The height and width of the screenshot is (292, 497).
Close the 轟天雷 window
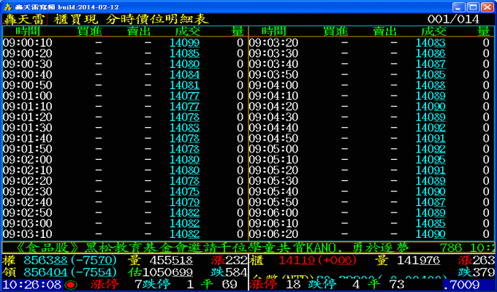[x=487, y=7]
